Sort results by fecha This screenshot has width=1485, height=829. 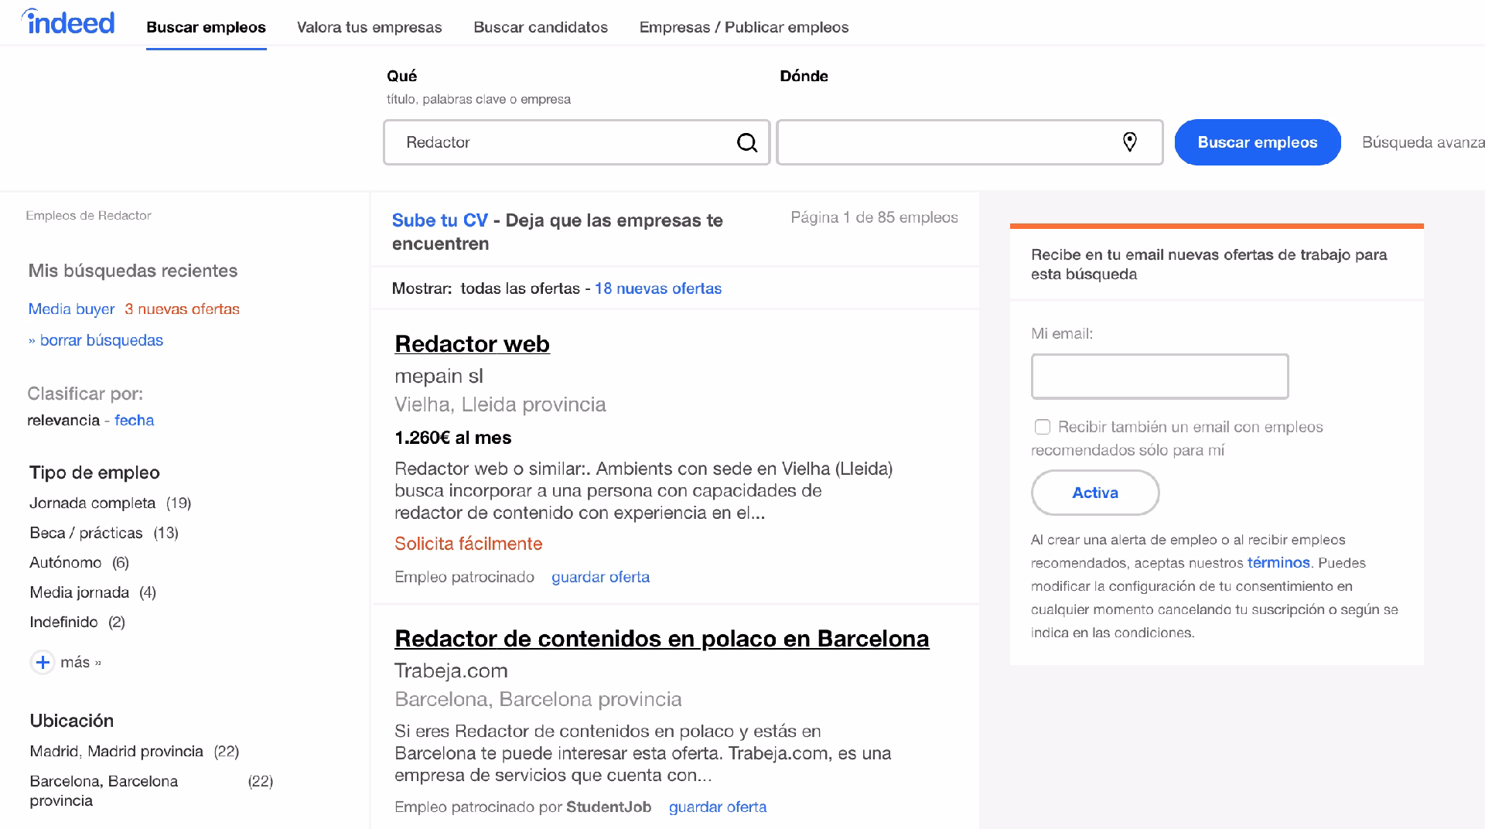tap(134, 420)
